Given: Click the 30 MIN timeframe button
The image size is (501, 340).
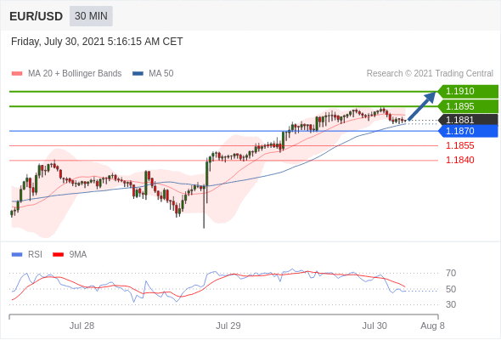Looking at the screenshot, I should [91, 15].
